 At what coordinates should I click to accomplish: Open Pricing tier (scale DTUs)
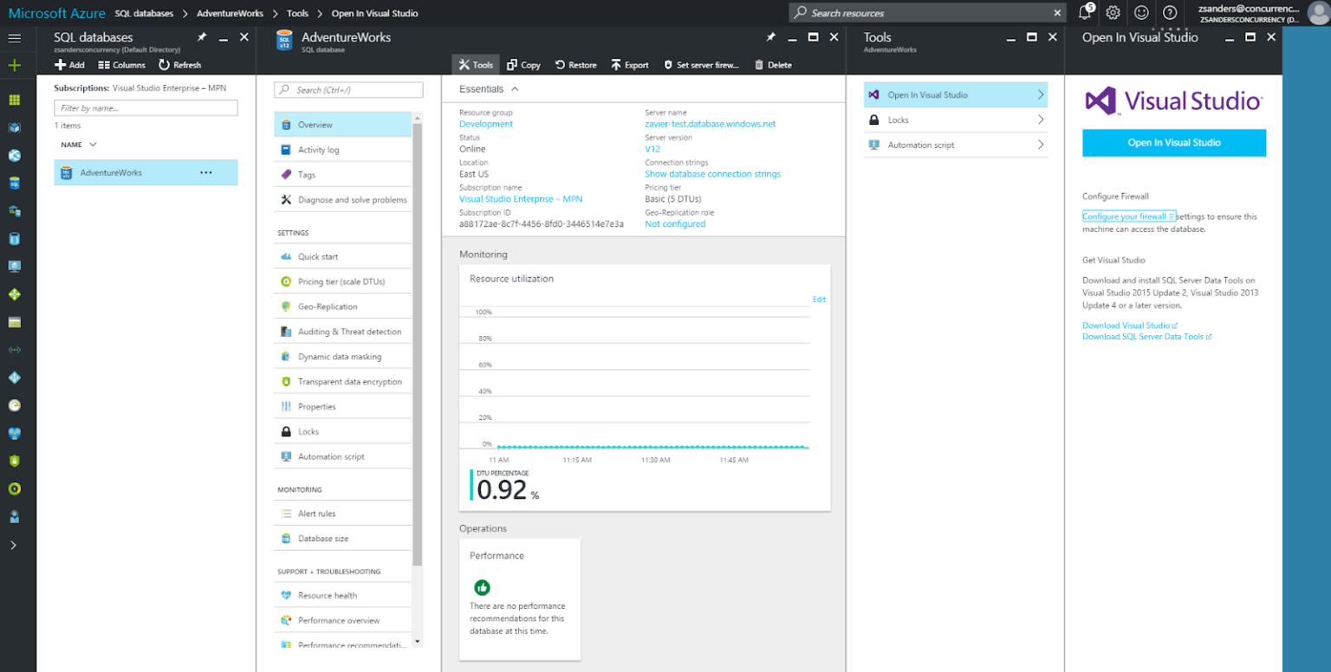[343, 281]
